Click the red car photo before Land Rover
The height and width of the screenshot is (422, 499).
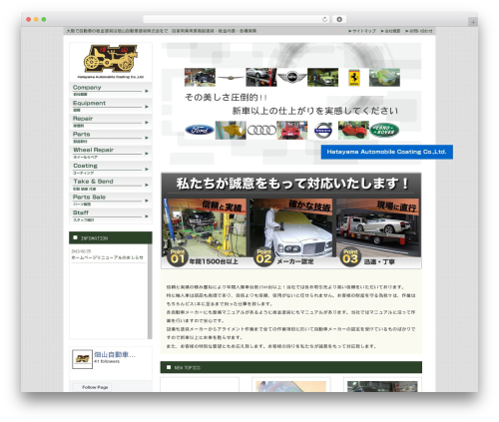tap(353, 130)
